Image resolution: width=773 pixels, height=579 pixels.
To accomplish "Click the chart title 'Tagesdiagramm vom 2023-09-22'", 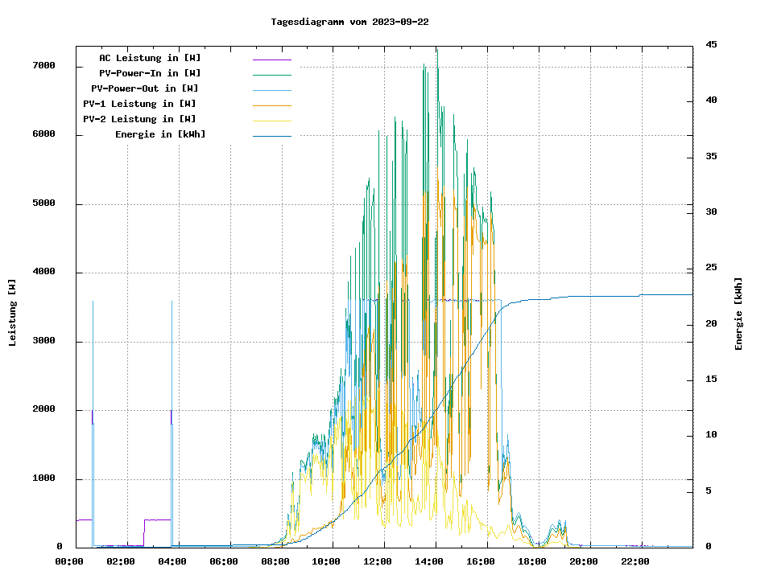I will click(349, 23).
